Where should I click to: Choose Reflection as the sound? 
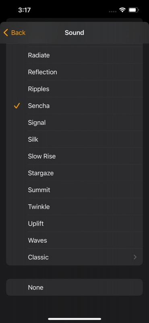74,72
